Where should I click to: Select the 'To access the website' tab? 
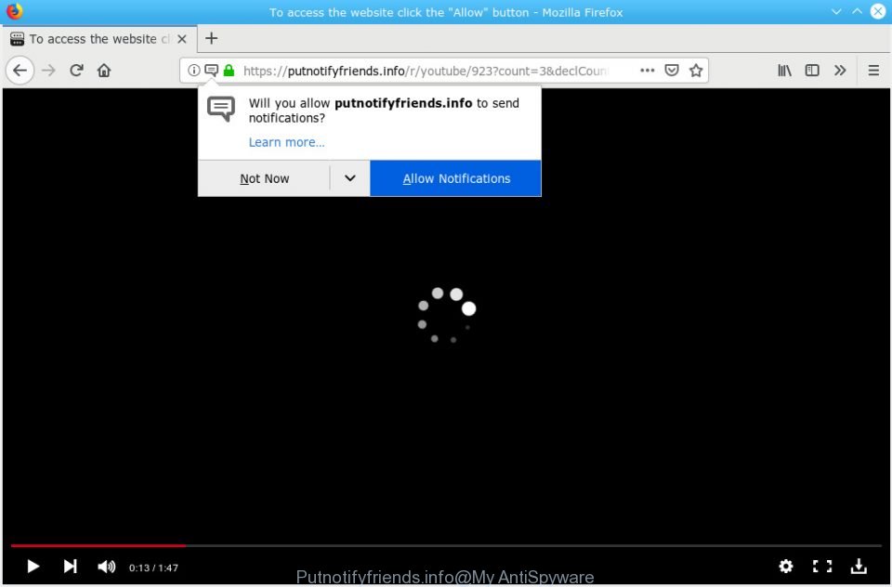(99, 39)
